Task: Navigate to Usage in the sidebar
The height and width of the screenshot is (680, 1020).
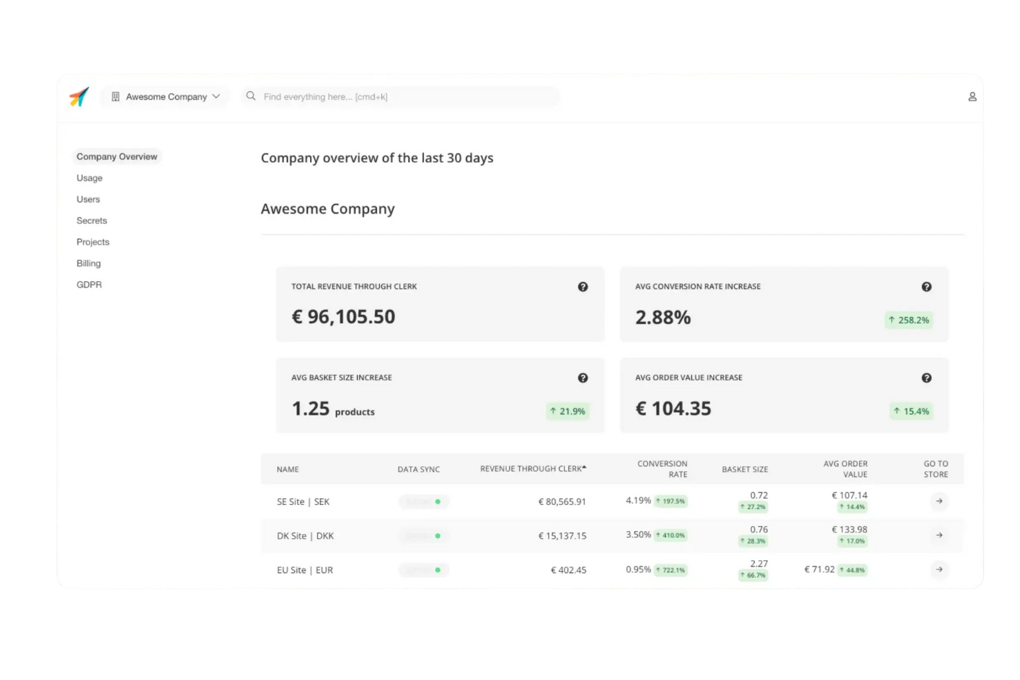Action: [x=89, y=178]
